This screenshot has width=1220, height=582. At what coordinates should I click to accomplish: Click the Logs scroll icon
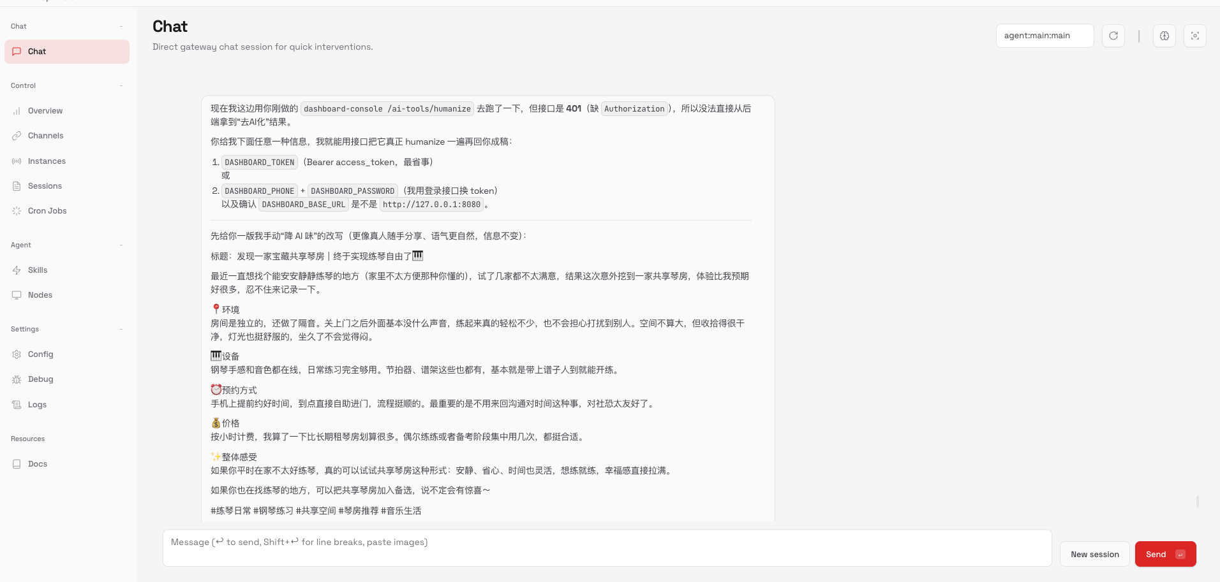point(17,405)
